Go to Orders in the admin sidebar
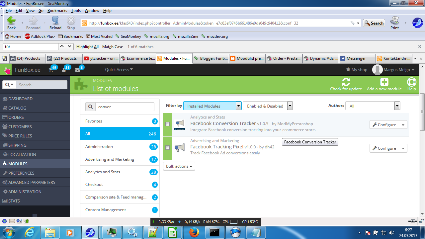The height and width of the screenshot is (239, 425). [35, 117]
